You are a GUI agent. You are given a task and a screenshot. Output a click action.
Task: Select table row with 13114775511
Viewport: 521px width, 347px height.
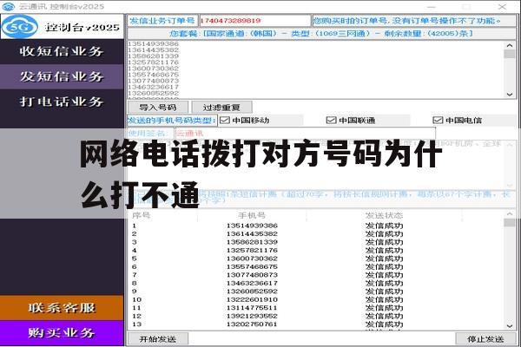pos(316,308)
